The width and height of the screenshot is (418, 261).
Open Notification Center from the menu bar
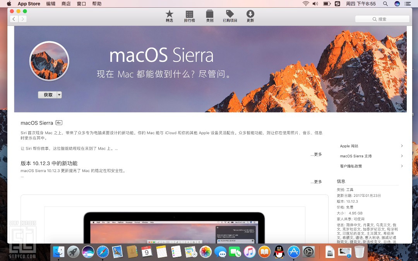coord(408,4)
